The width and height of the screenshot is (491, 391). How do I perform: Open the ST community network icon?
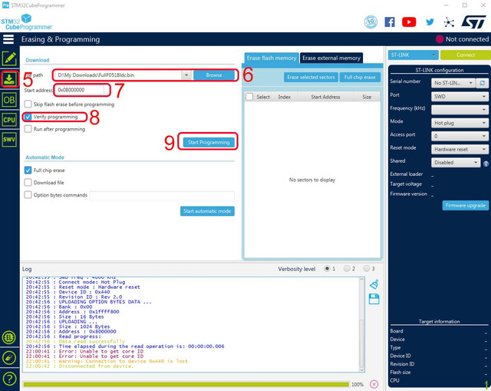pos(449,22)
